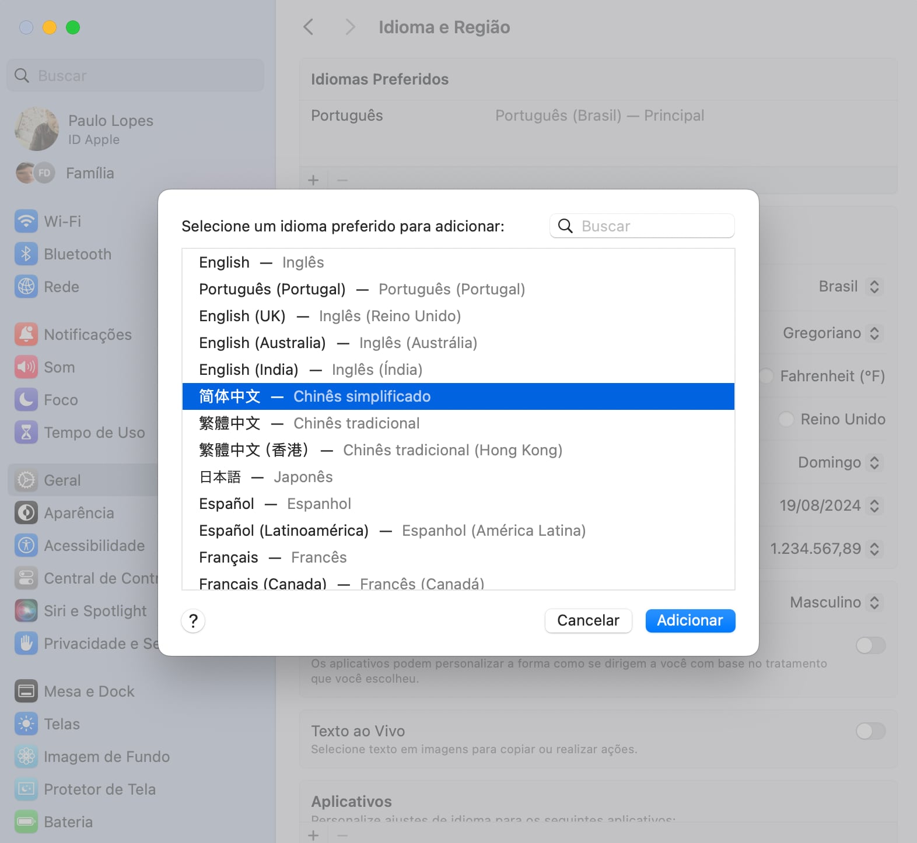This screenshot has width=917, height=843.
Task: Click the Cancelar button
Action: tap(588, 621)
